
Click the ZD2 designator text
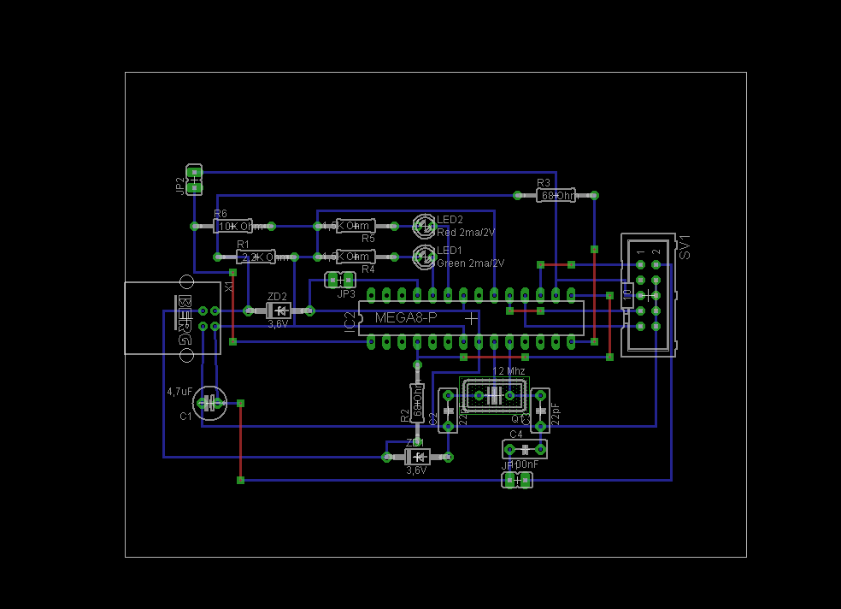277,297
